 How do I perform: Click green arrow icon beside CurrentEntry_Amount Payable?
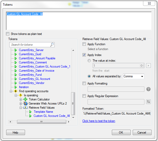[16, 58]
